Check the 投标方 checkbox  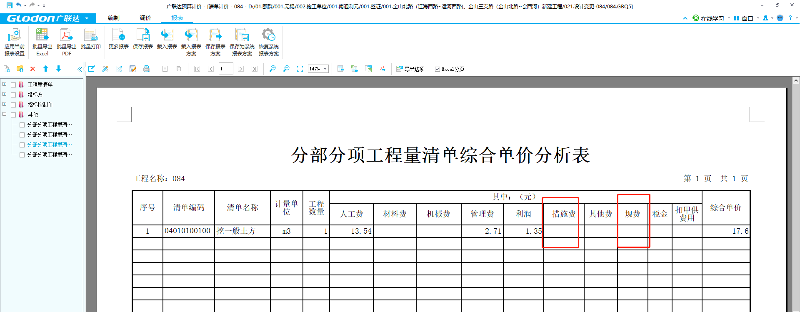[13, 95]
